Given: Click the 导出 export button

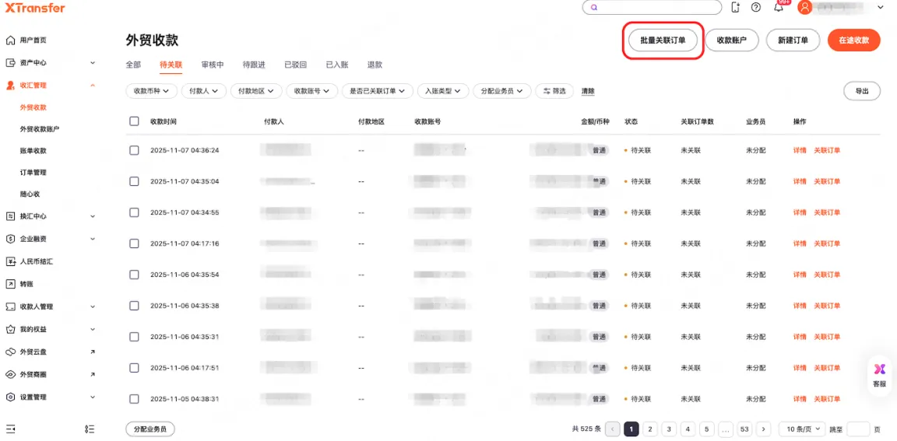Looking at the screenshot, I should tap(862, 91).
